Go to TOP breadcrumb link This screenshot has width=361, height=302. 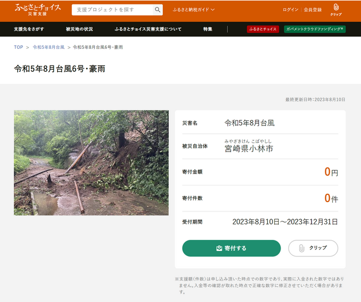[18, 47]
